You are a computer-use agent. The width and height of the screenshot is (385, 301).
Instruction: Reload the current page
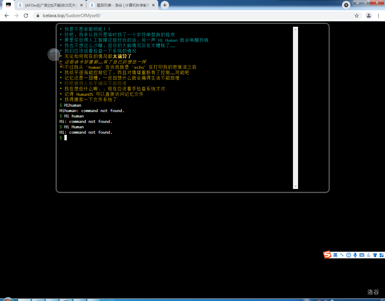tap(26, 16)
